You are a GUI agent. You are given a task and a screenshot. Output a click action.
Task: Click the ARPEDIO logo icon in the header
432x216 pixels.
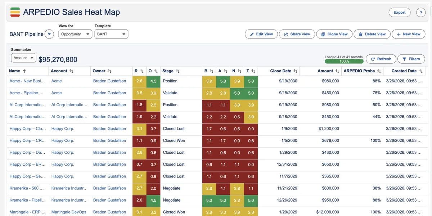15,12
